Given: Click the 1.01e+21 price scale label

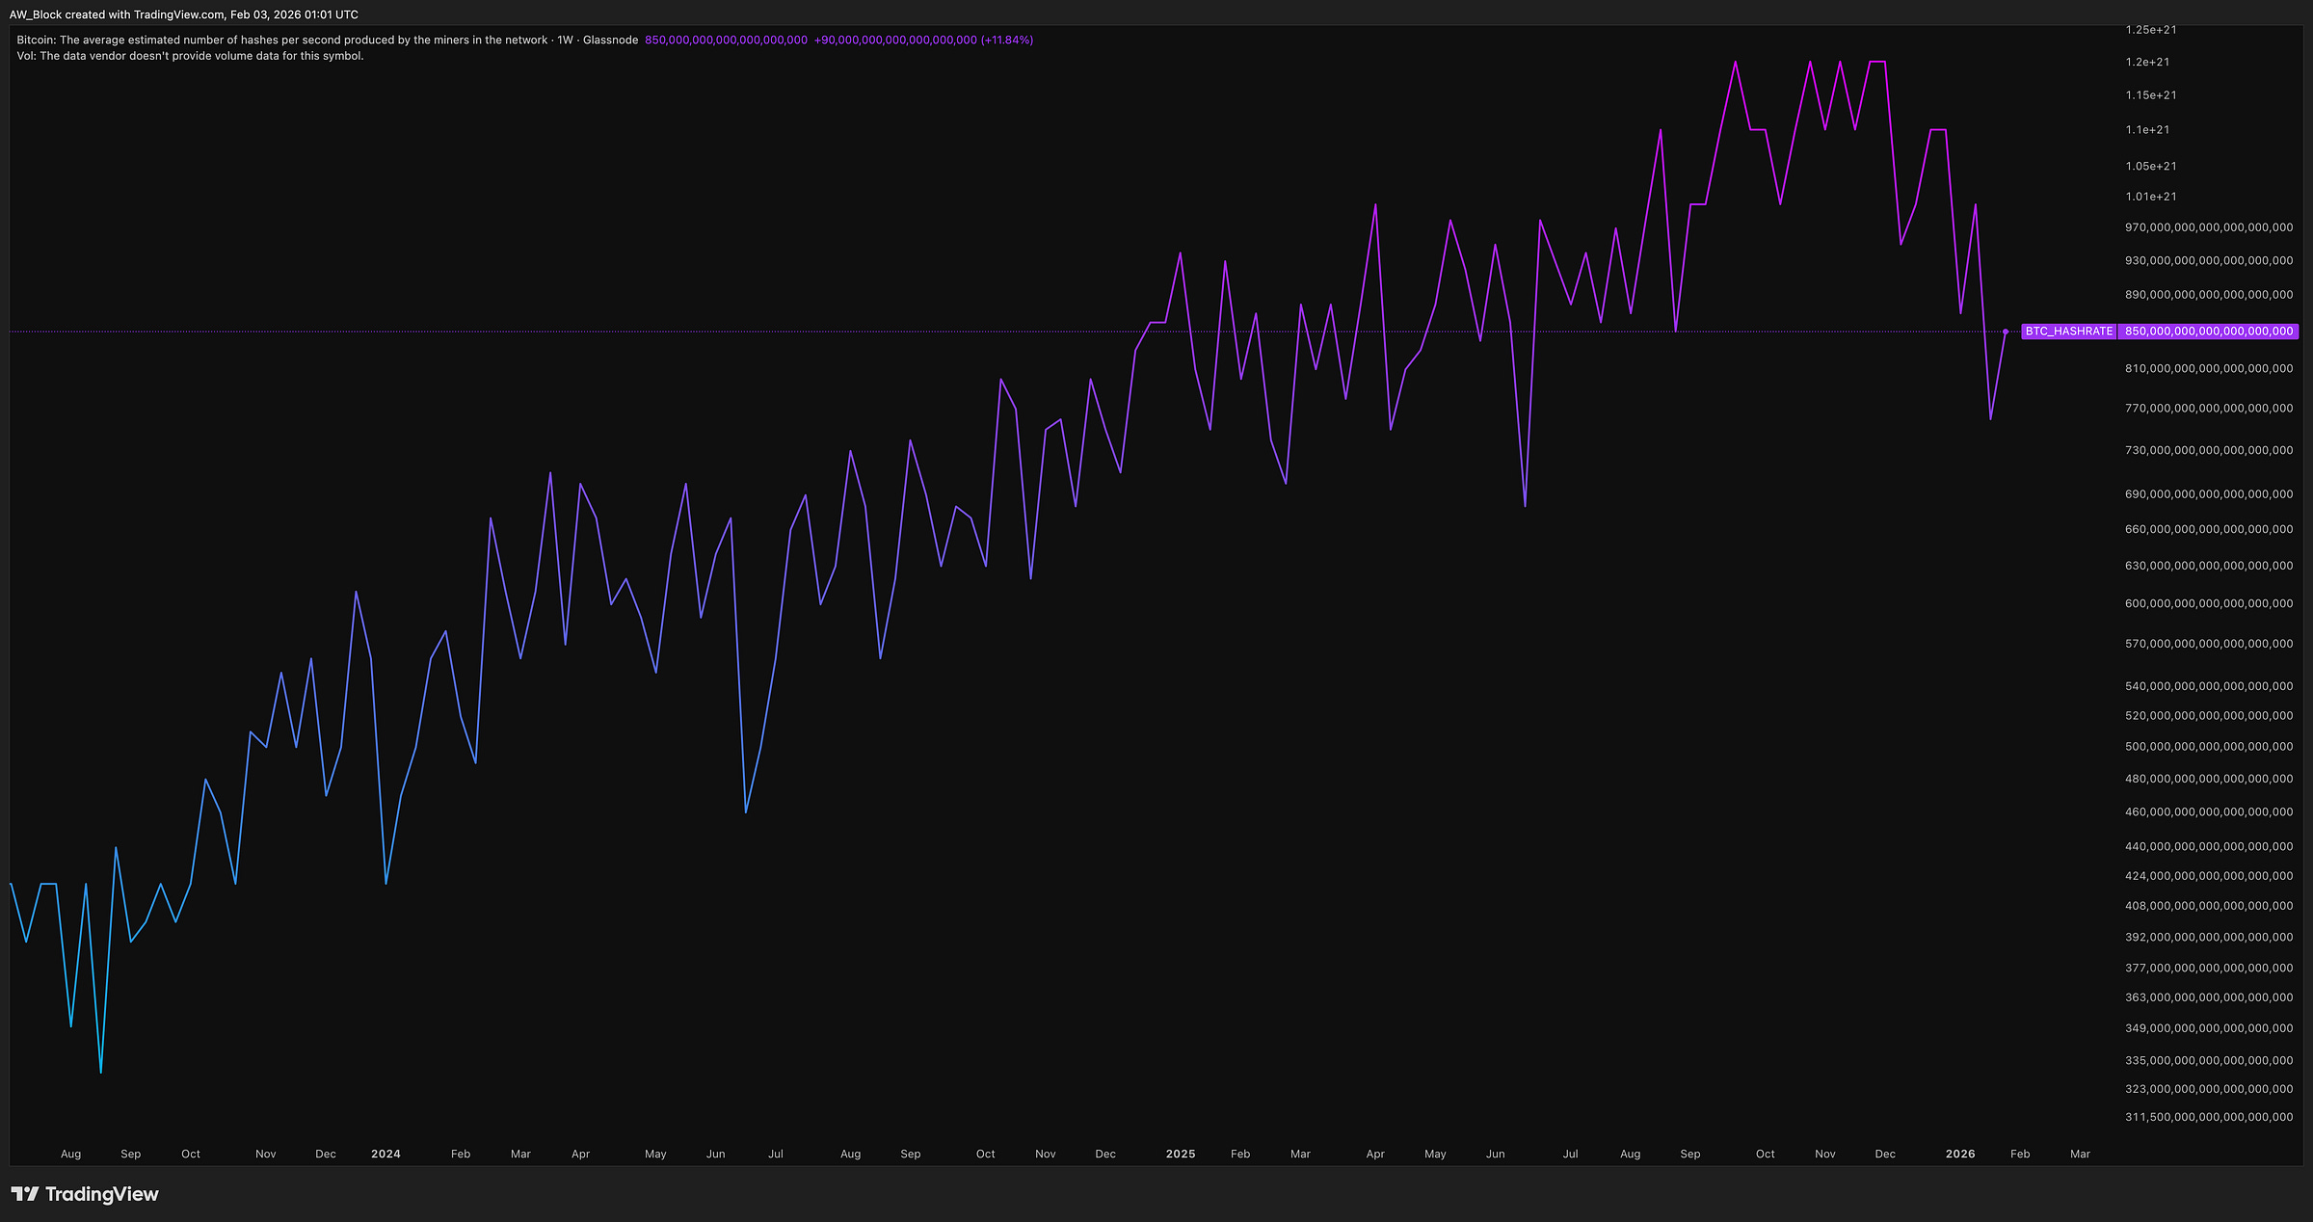Looking at the screenshot, I should pyautogui.click(x=2151, y=197).
